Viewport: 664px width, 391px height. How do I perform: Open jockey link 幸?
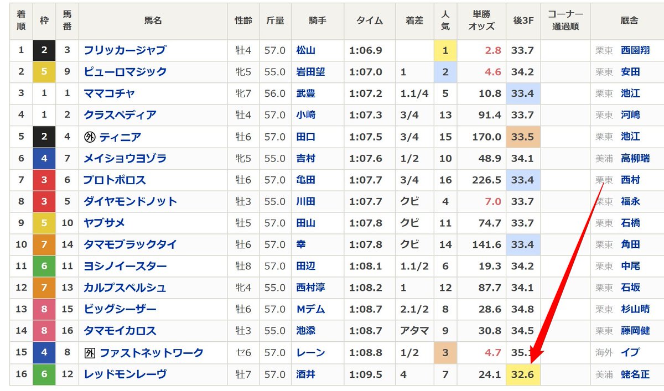(301, 244)
